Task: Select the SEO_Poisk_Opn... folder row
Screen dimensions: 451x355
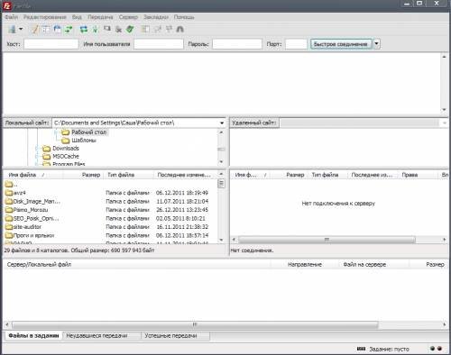Action: [110, 218]
